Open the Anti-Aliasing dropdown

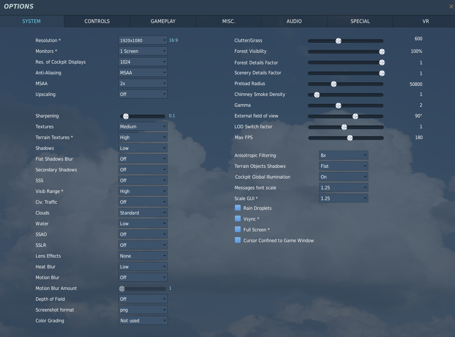143,73
